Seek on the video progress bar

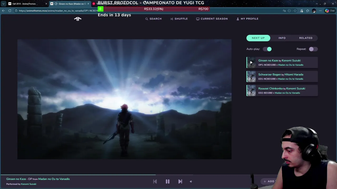(168, 175)
